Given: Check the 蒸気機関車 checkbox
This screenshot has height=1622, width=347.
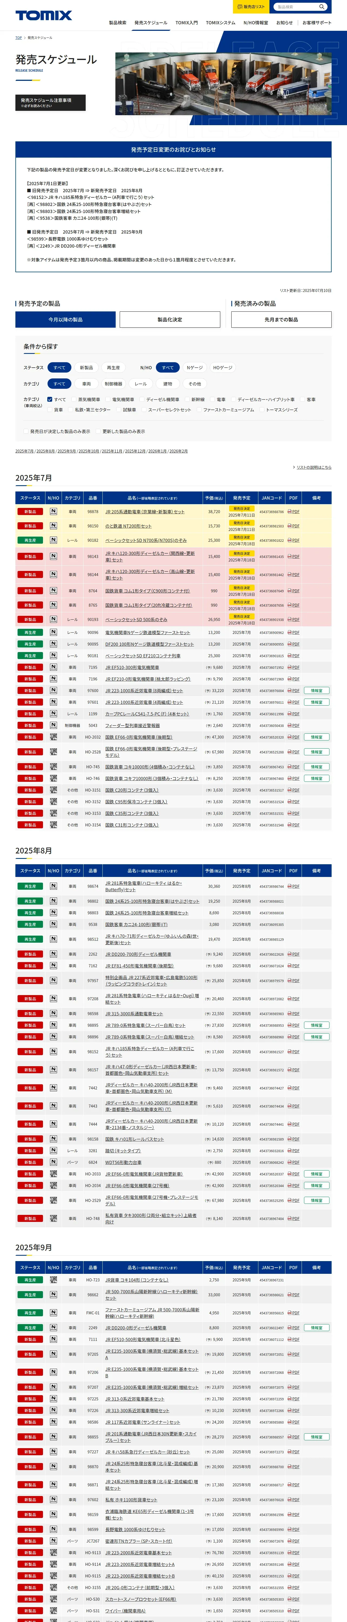Looking at the screenshot, I should (74, 399).
